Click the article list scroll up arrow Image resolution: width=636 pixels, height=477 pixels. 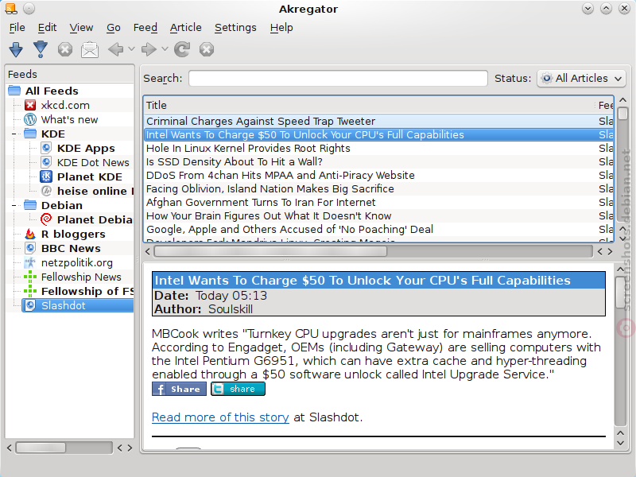623,100
